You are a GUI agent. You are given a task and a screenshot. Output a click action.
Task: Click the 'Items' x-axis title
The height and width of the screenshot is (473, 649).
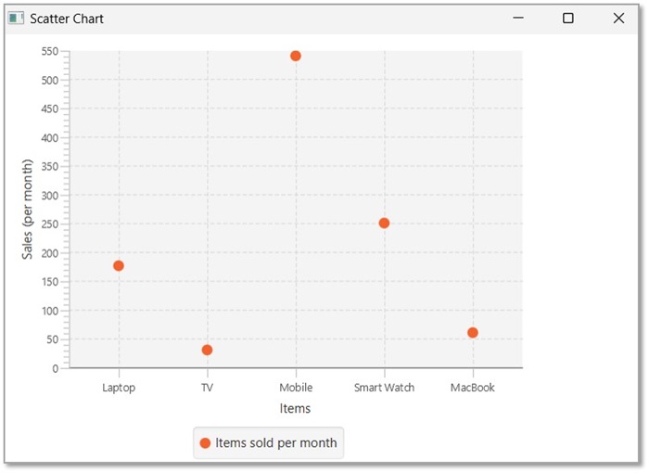point(295,408)
